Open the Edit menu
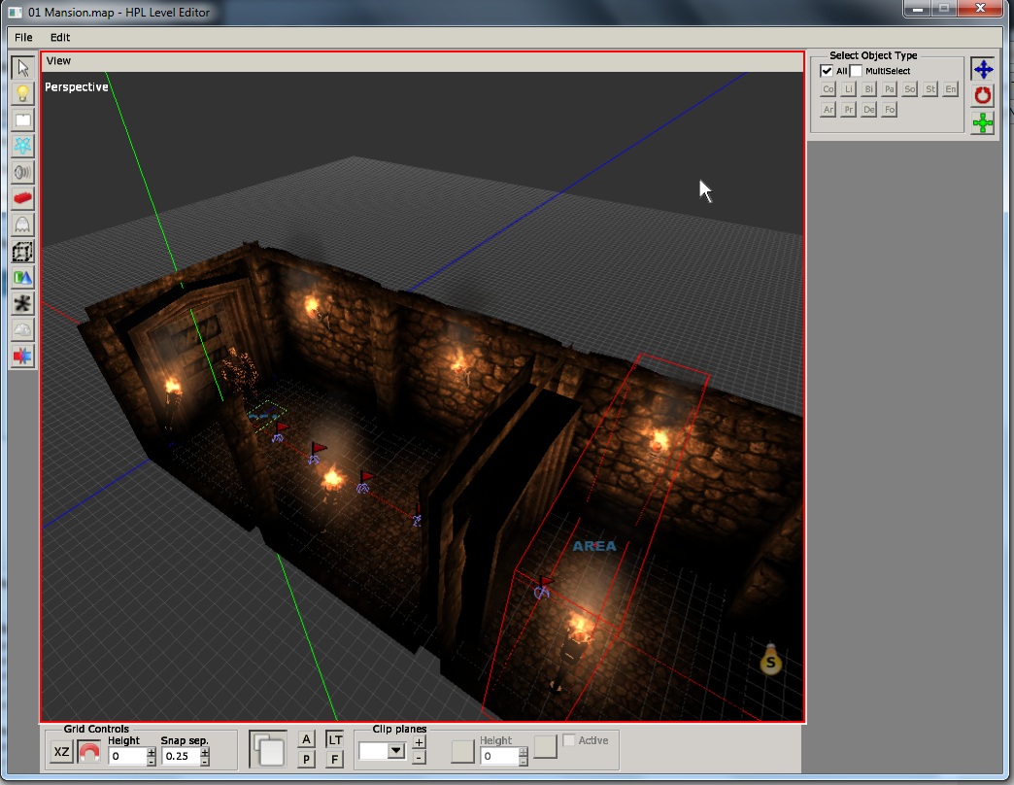 click(x=60, y=38)
